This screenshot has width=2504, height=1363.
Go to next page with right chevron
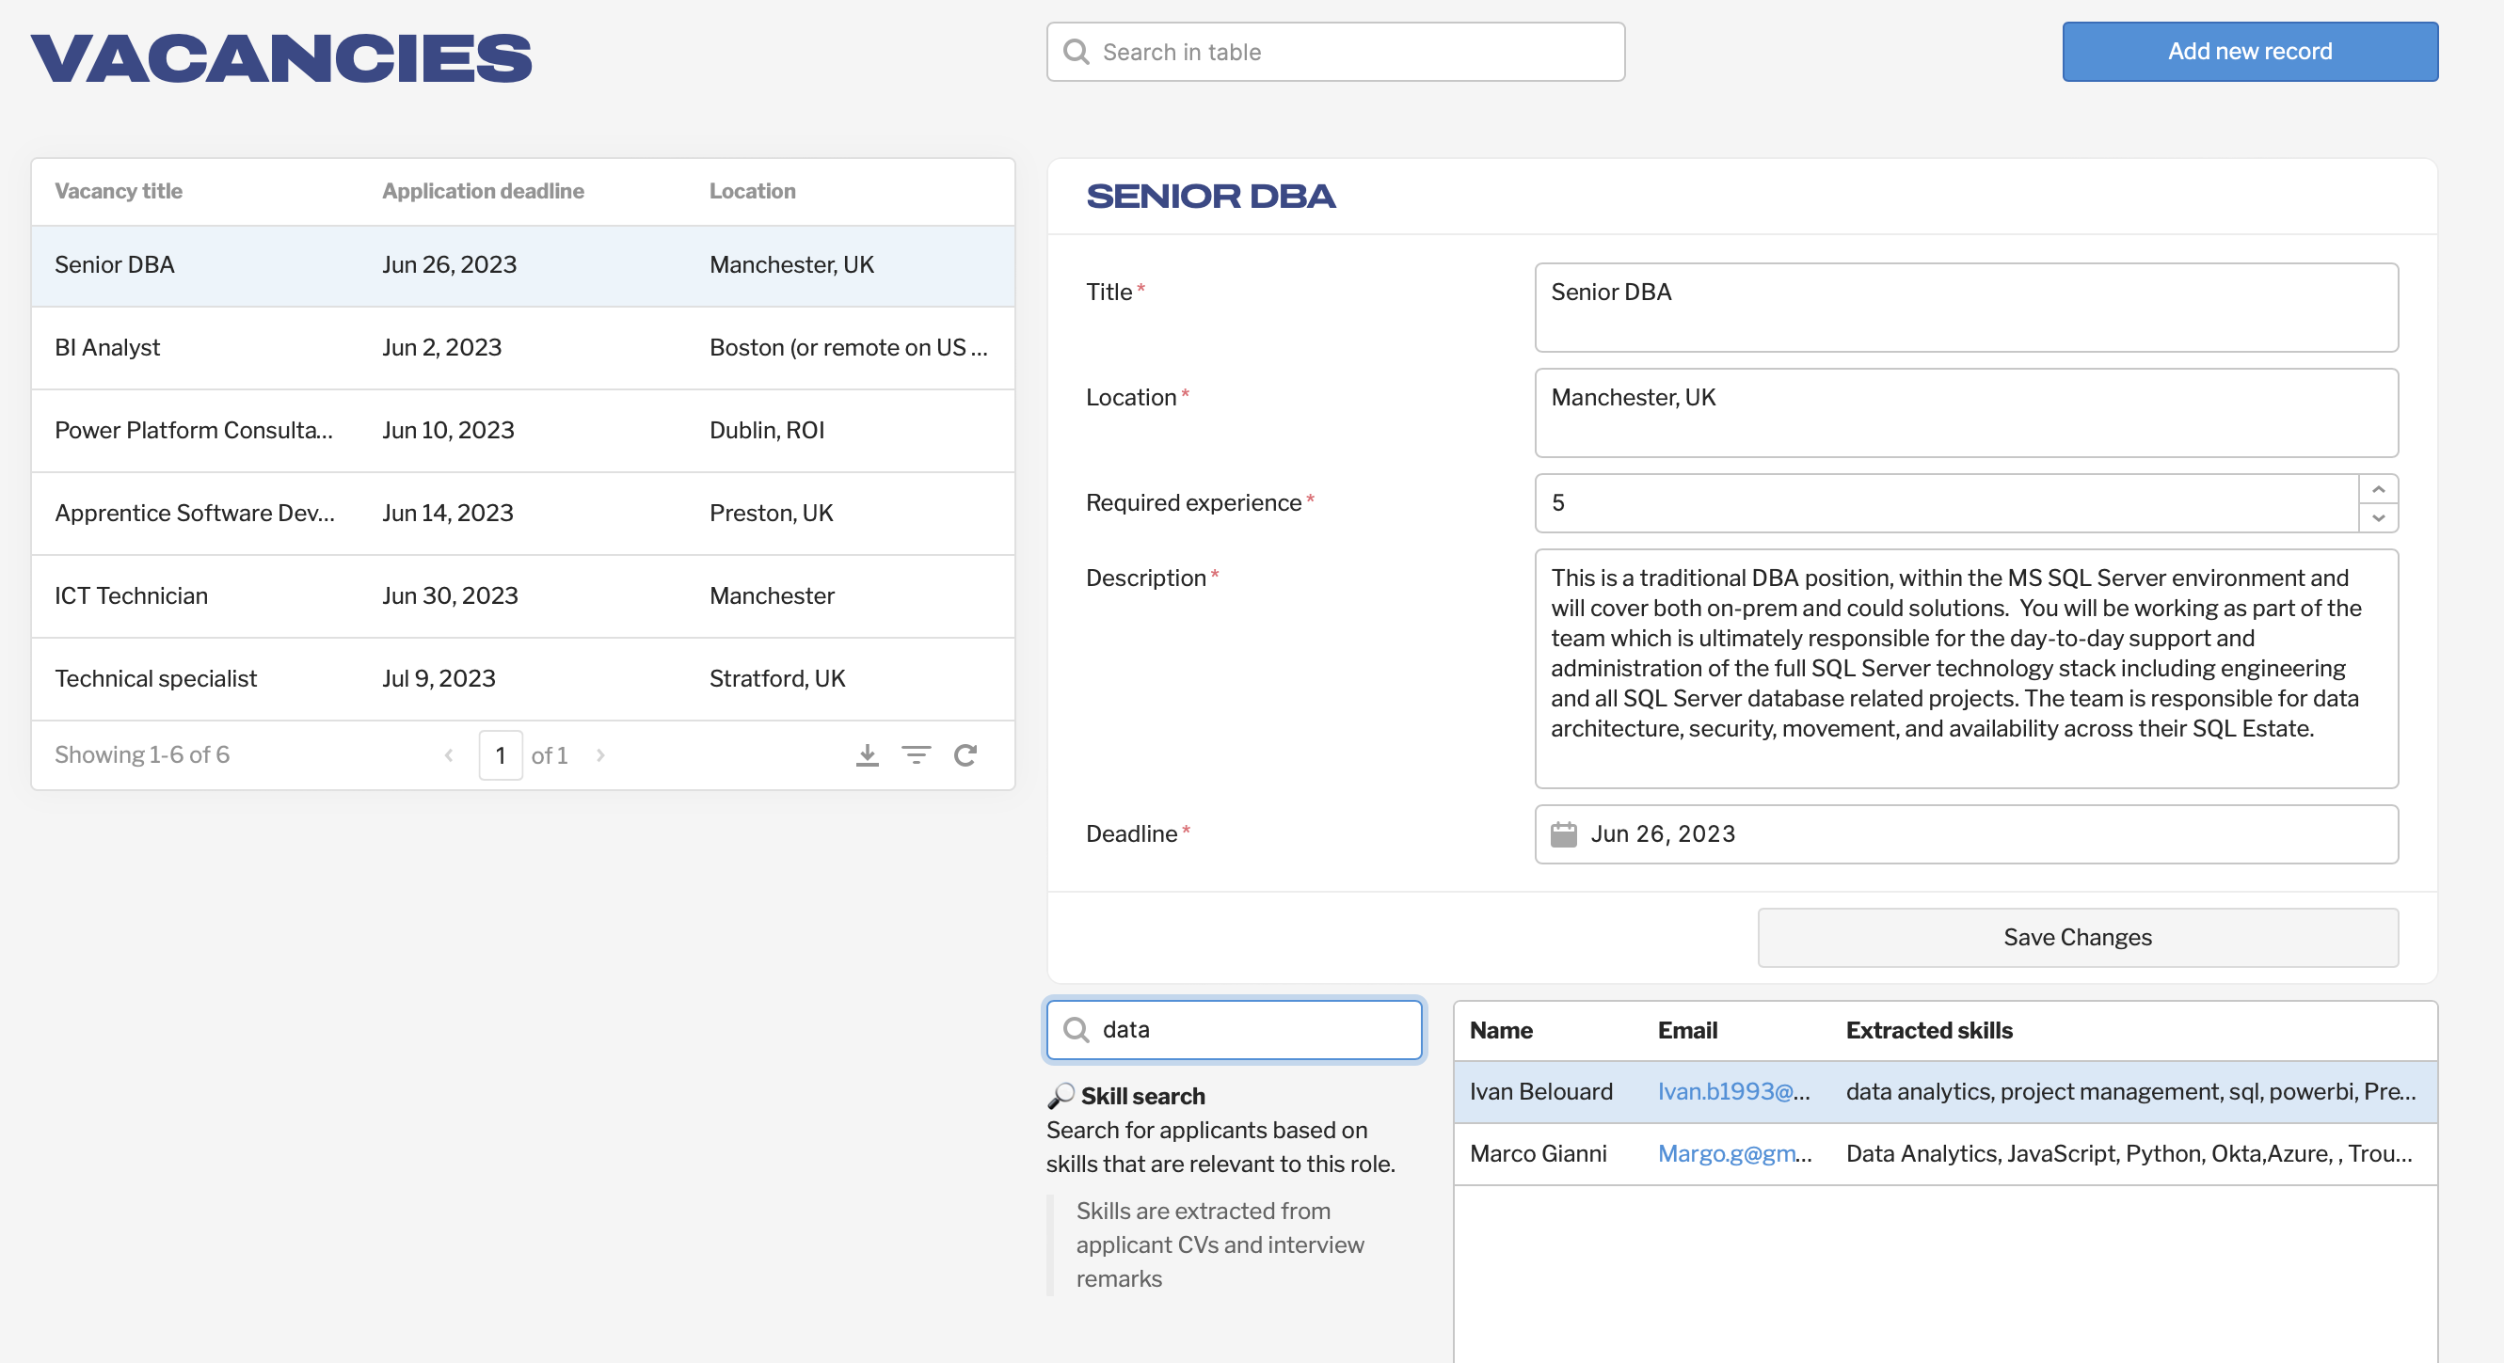coord(600,754)
